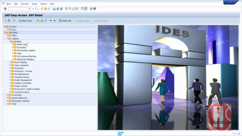Click the Add to Favorites star icon
Viewport: 242px width, 136px height.
tap(38, 20)
